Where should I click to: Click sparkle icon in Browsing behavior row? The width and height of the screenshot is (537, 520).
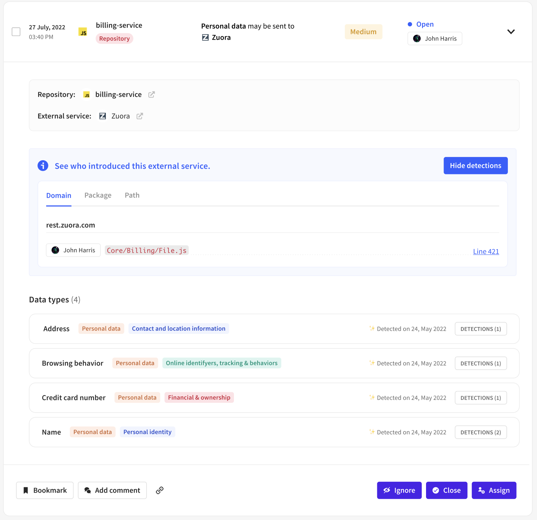[372, 363]
